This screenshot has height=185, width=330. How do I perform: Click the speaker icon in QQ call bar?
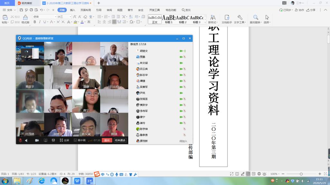26,140
